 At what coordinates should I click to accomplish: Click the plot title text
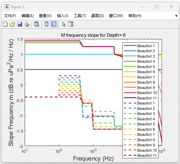(x=93, y=35)
